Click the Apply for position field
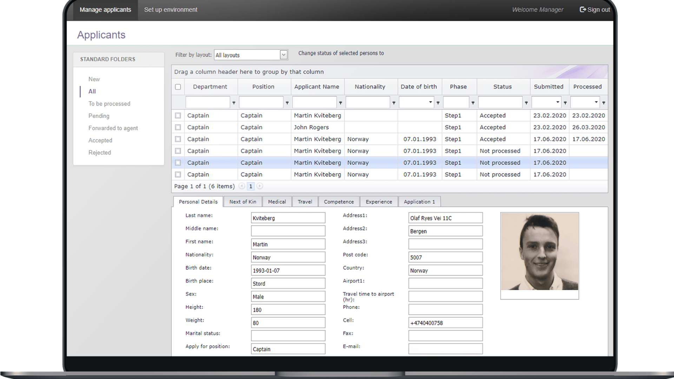 pos(288,349)
